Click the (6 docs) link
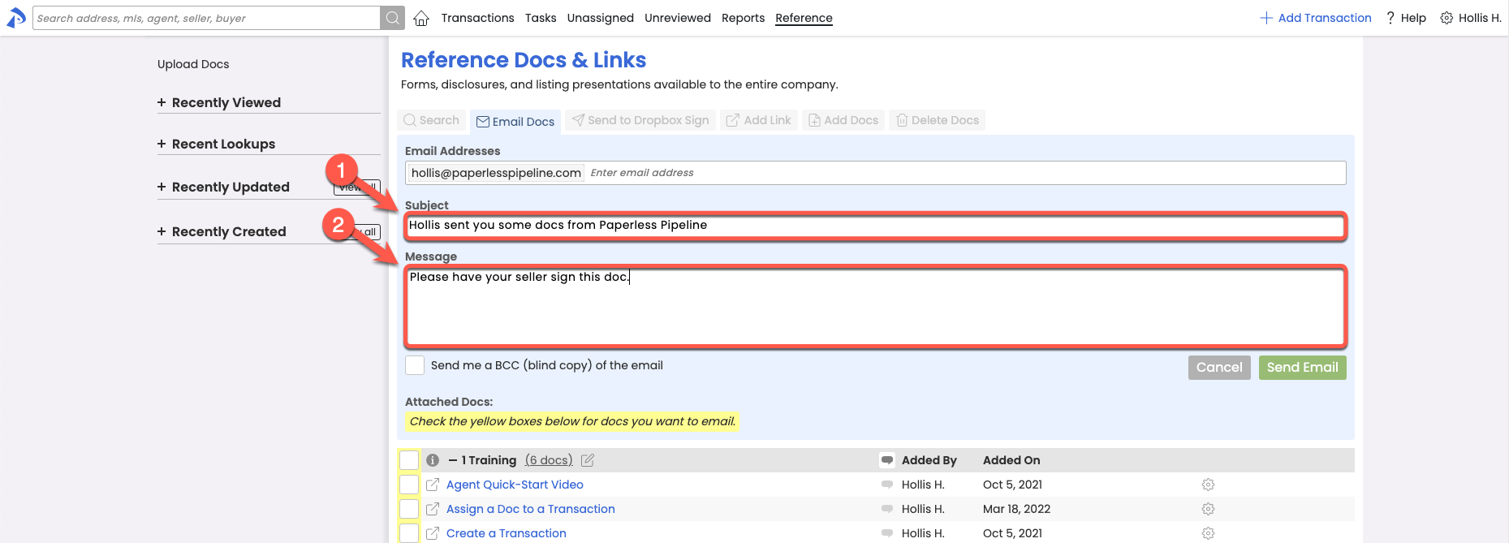This screenshot has height=543, width=1509. pos(549,460)
